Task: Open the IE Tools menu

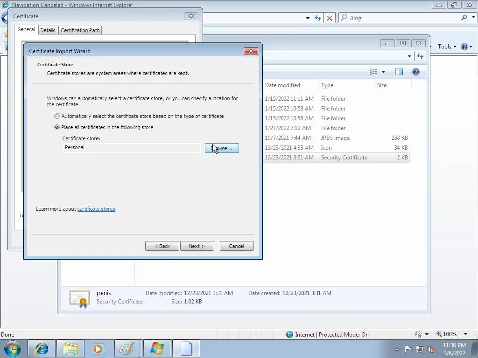Action: click(x=447, y=47)
